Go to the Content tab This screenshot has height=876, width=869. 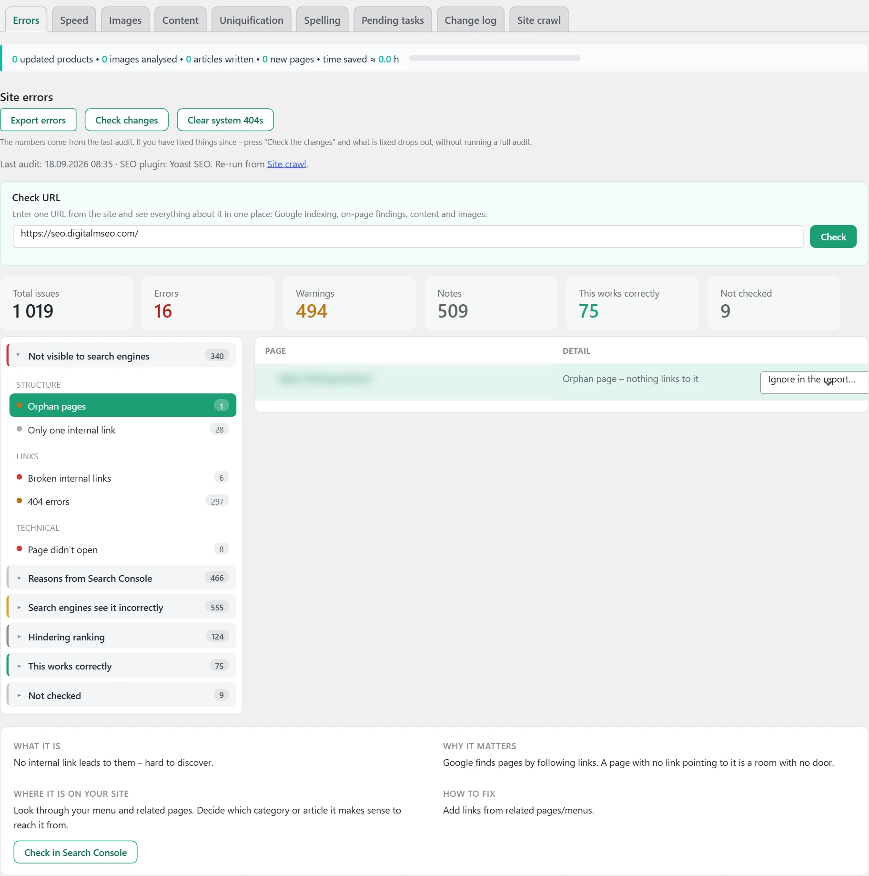pos(180,20)
